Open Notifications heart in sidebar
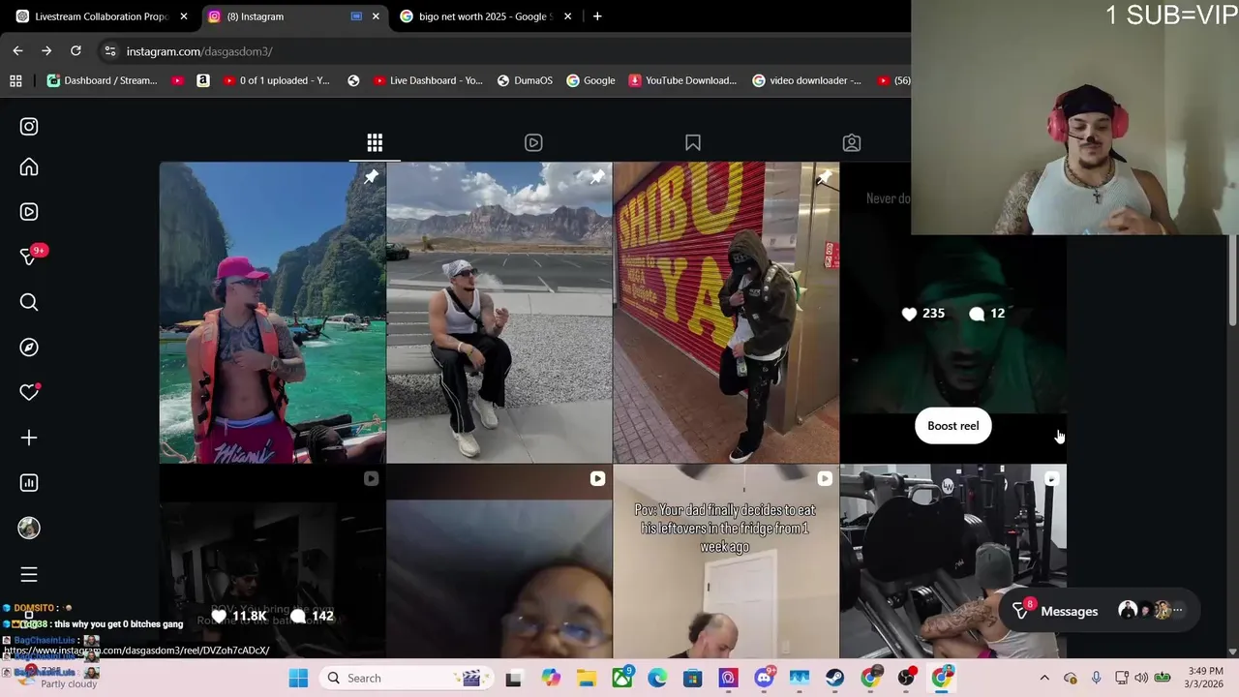The width and height of the screenshot is (1239, 697). click(29, 392)
